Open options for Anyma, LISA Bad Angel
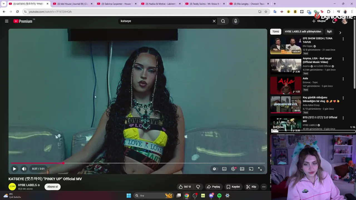Screen dimensions: 356x200 coord(343,59)
